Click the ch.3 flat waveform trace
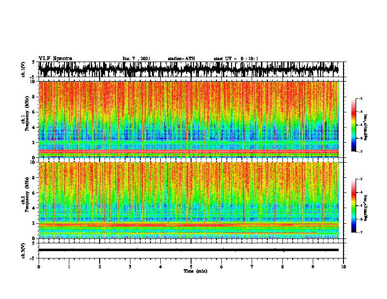 click(x=188, y=250)
